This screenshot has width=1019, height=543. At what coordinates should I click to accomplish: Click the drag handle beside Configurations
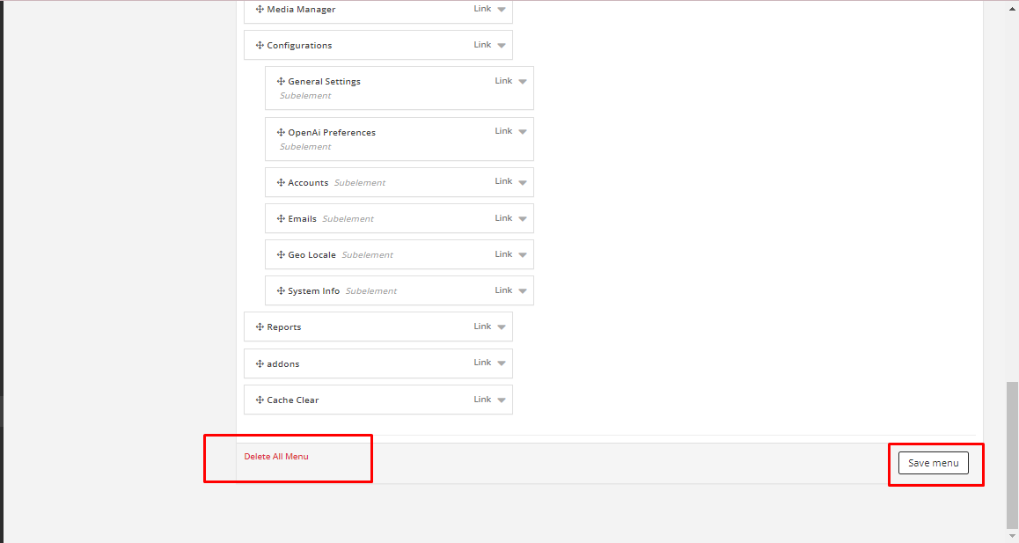pos(260,46)
